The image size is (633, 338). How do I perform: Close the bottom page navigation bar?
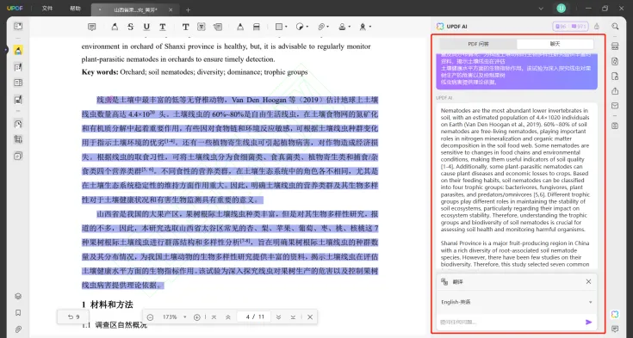click(x=310, y=317)
